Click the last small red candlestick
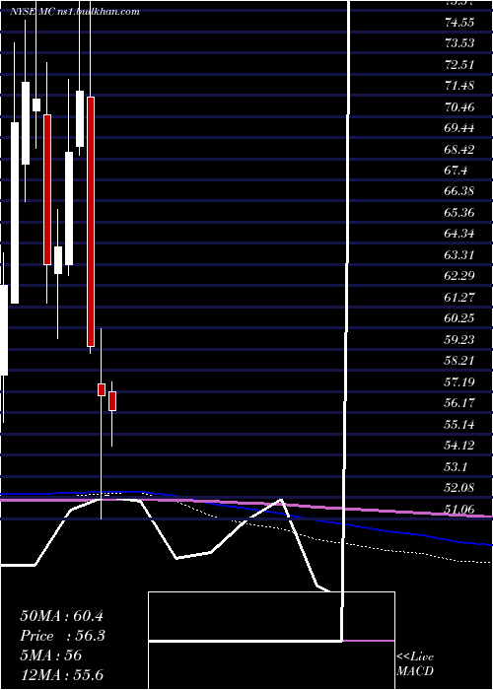 (x=112, y=401)
